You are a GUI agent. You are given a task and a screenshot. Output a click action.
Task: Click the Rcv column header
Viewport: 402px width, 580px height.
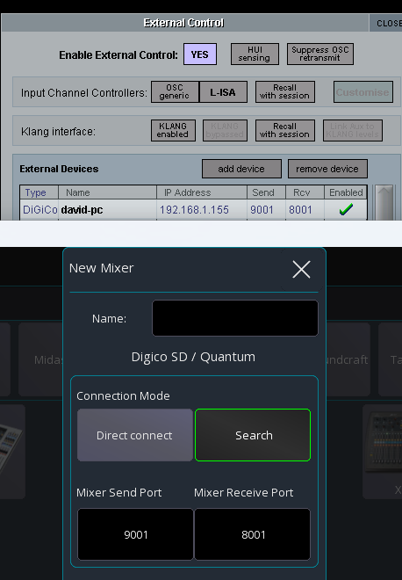[305, 192]
